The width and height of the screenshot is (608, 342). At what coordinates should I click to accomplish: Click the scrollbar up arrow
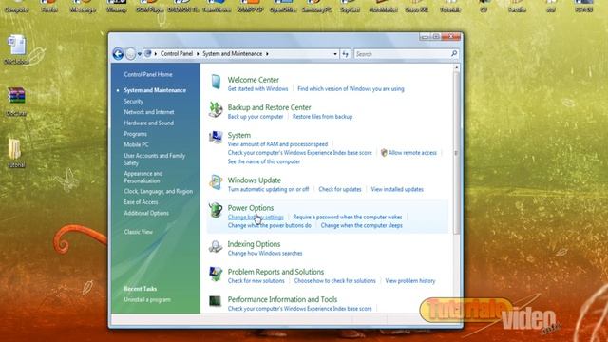[456, 67]
